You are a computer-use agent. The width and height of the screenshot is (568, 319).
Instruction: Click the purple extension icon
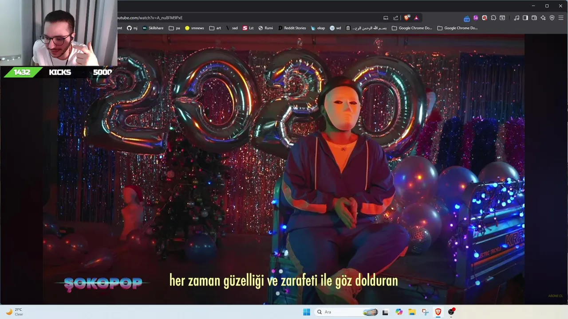click(x=476, y=18)
